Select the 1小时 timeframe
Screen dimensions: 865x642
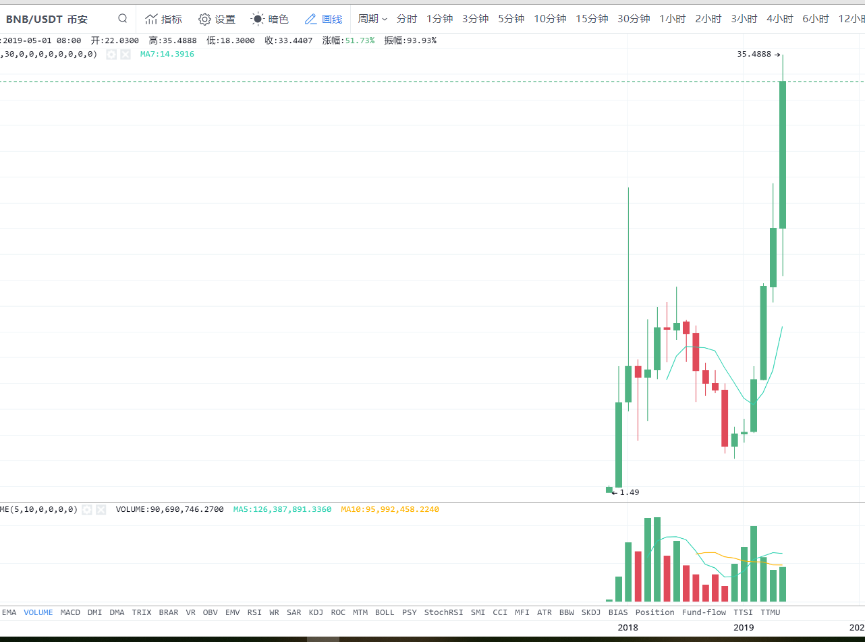coord(673,19)
